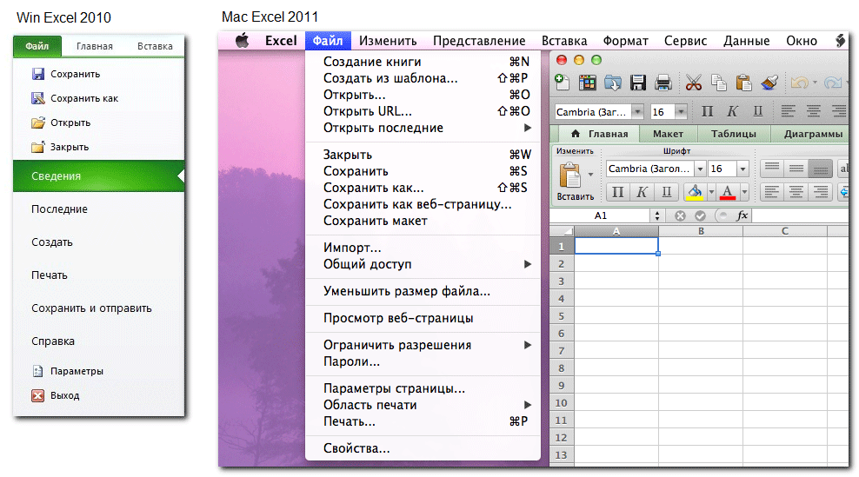Toggle align right in ribbon alignment group
The height and width of the screenshot is (477, 859).
tap(820, 192)
